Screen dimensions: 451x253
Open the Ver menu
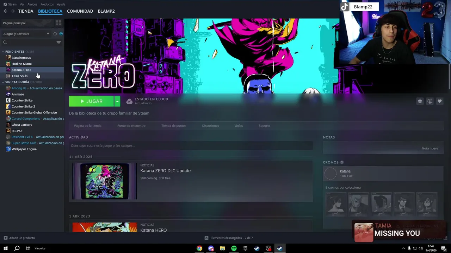tap(22, 4)
